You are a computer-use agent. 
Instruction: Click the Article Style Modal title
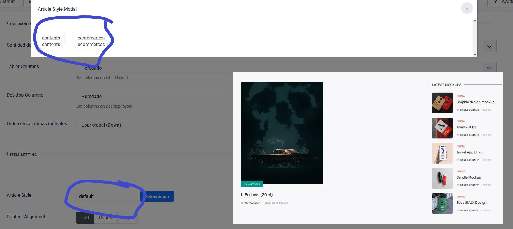pos(57,9)
